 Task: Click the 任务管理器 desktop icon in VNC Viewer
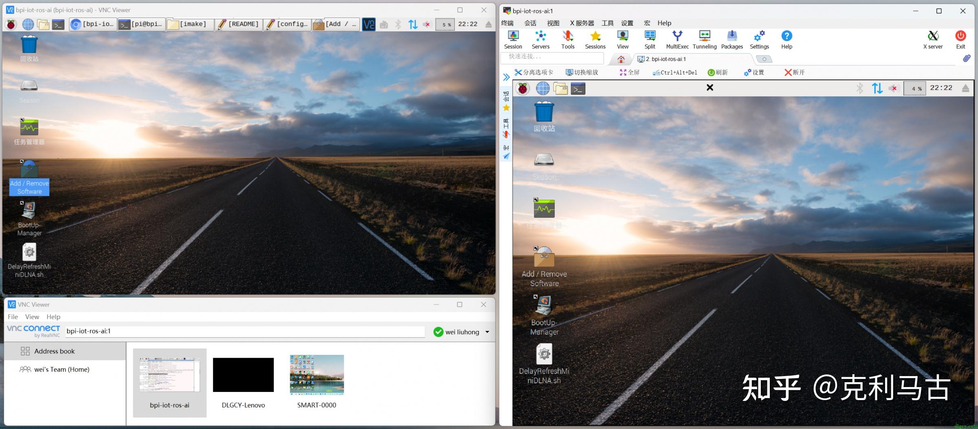pyautogui.click(x=29, y=132)
